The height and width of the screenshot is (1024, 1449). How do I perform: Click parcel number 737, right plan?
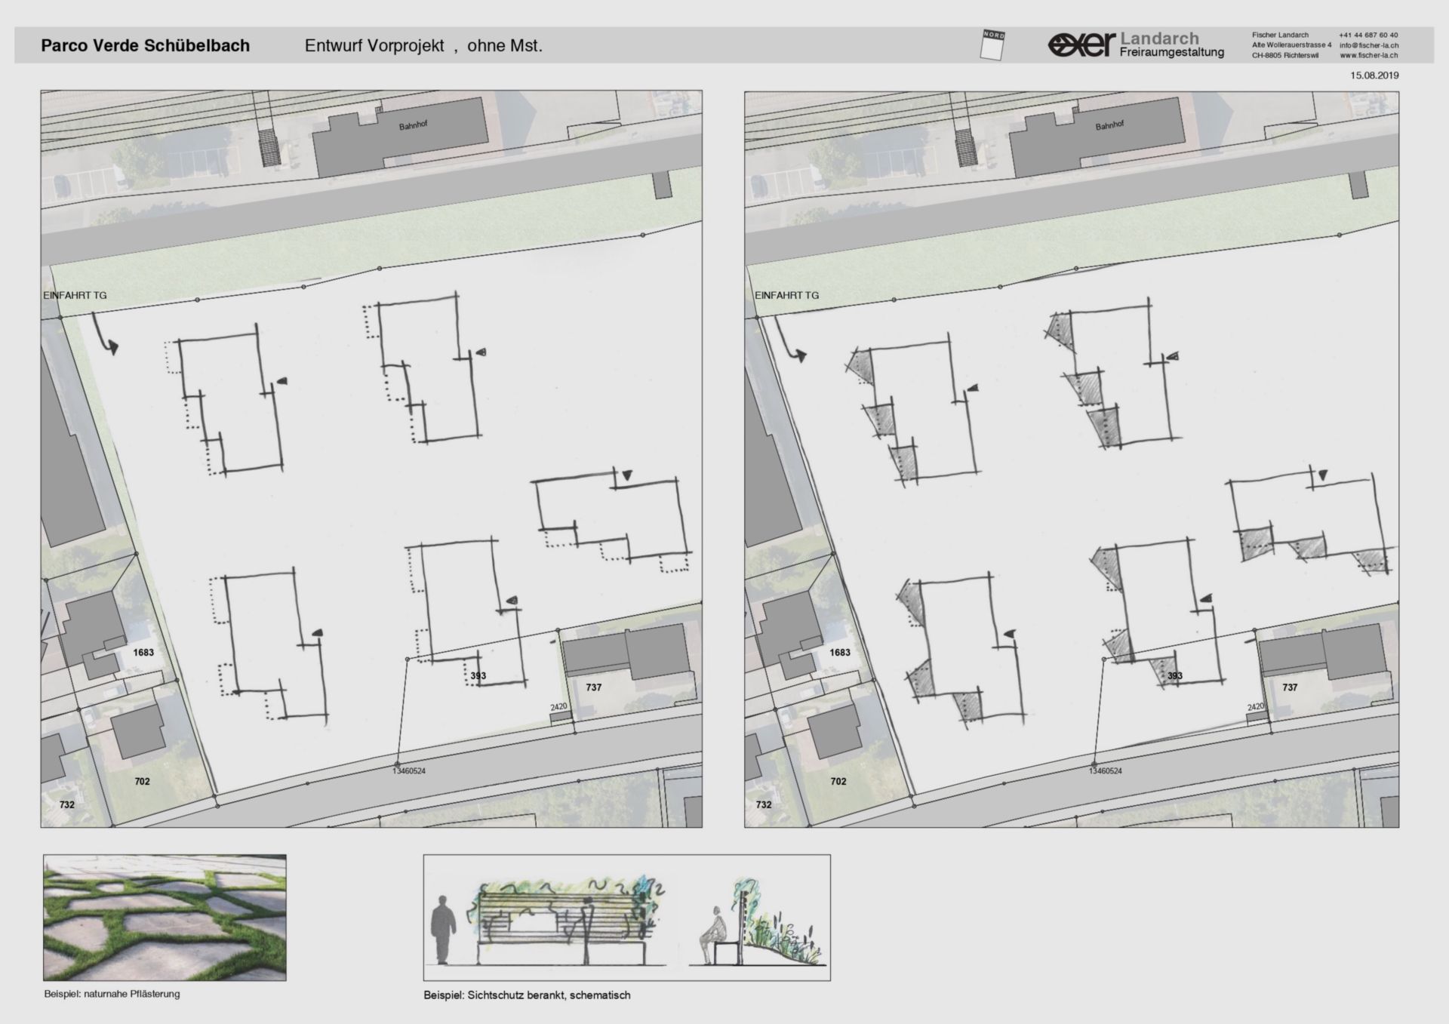point(1290,687)
